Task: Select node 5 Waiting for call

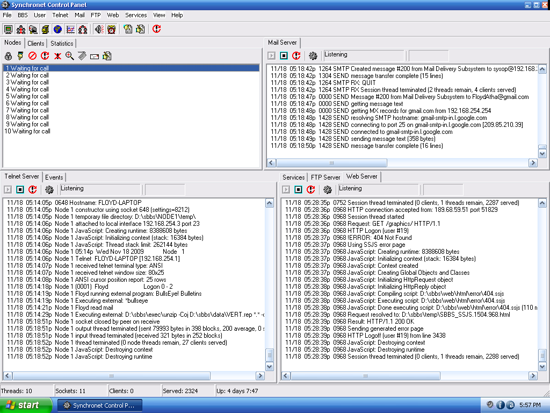Action: click(27, 96)
